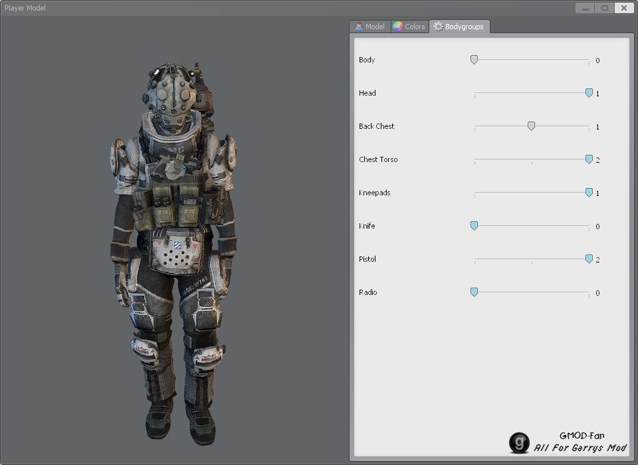Click the 'Player Model' window title
The height and width of the screenshot is (465, 638).
[x=25, y=8]
